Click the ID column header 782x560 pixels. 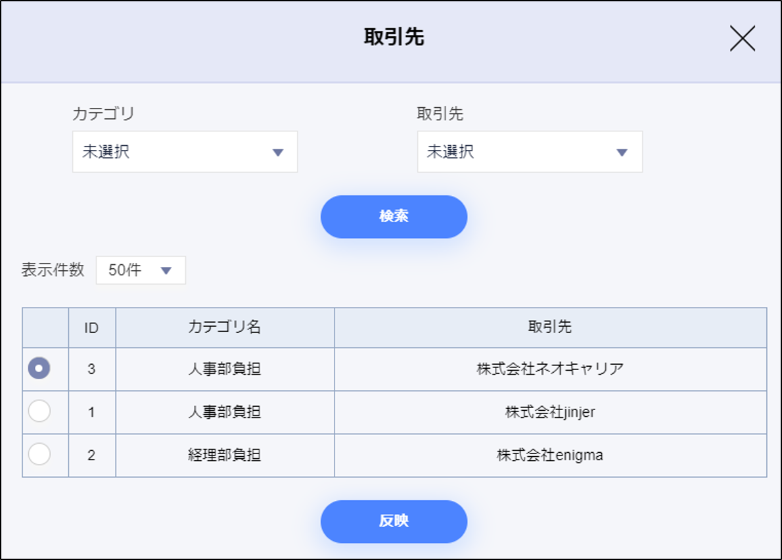pyautogui.click(x=91, y=327)
